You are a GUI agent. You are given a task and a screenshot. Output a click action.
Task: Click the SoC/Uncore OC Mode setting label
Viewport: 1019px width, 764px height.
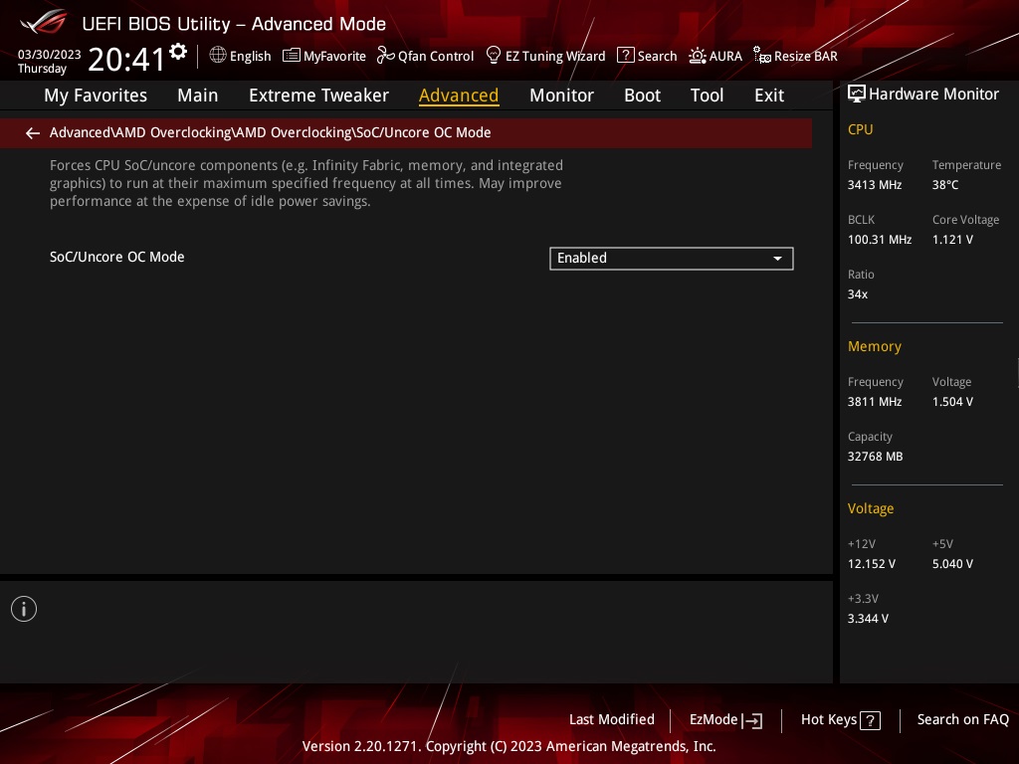click(117, 258)
